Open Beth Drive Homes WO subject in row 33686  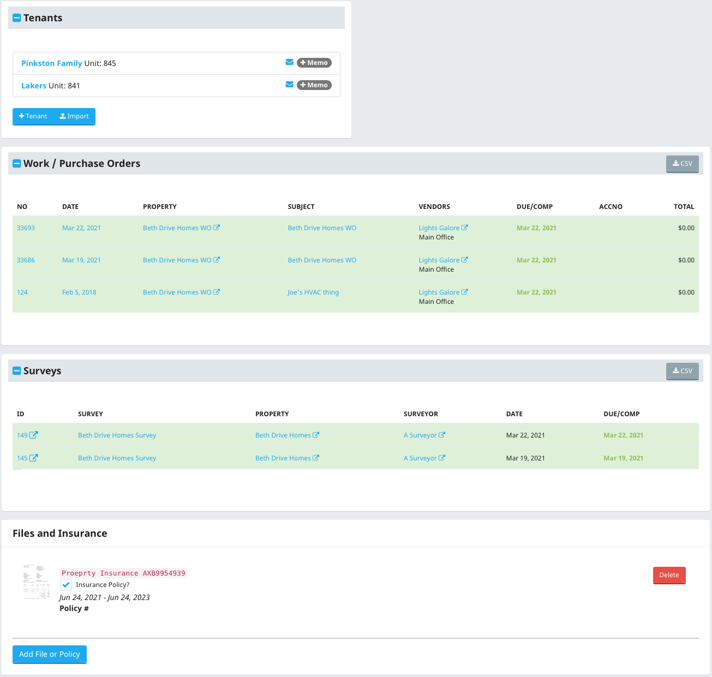point(322,260)
